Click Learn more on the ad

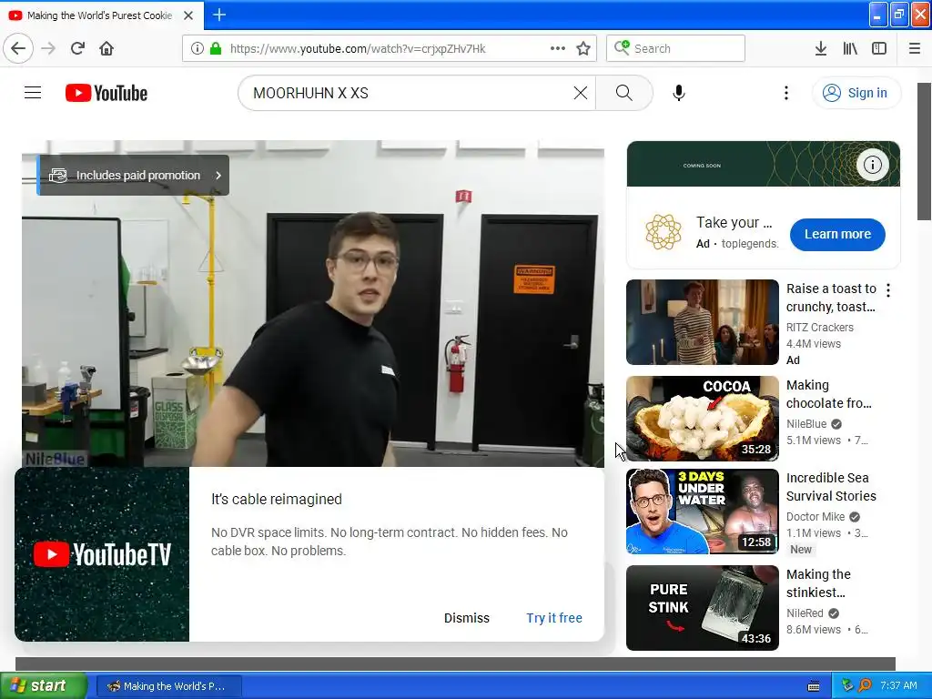pos(837,234)
